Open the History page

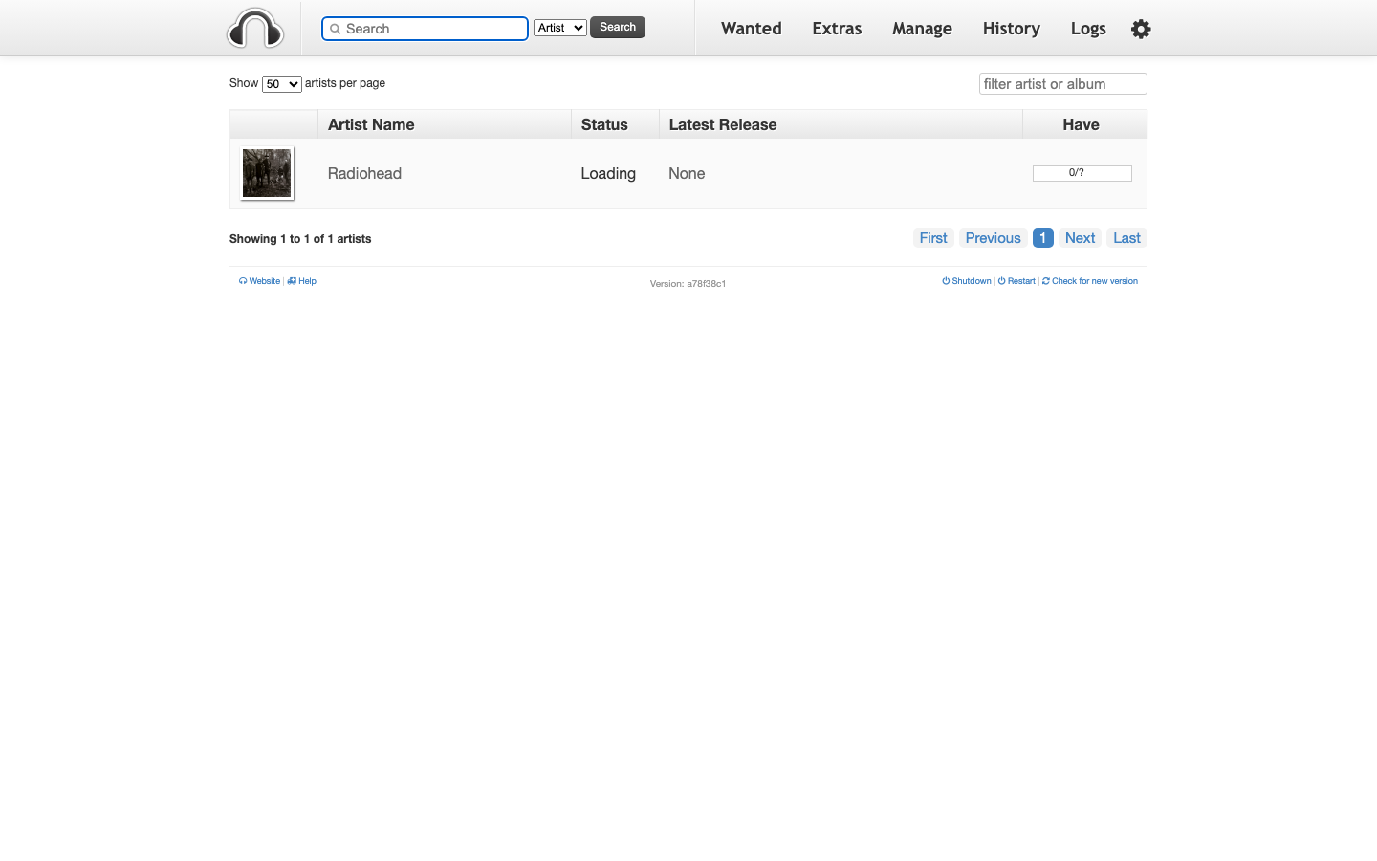coord(1012,29)
